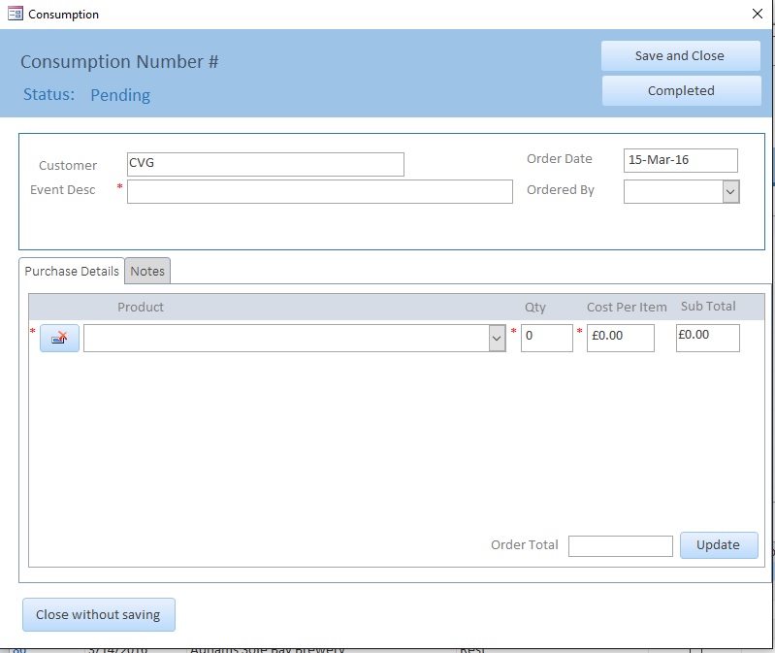Open the Product dropdown list
The width and height of the screenshot is (775, 653).
(x=497, y=339)
